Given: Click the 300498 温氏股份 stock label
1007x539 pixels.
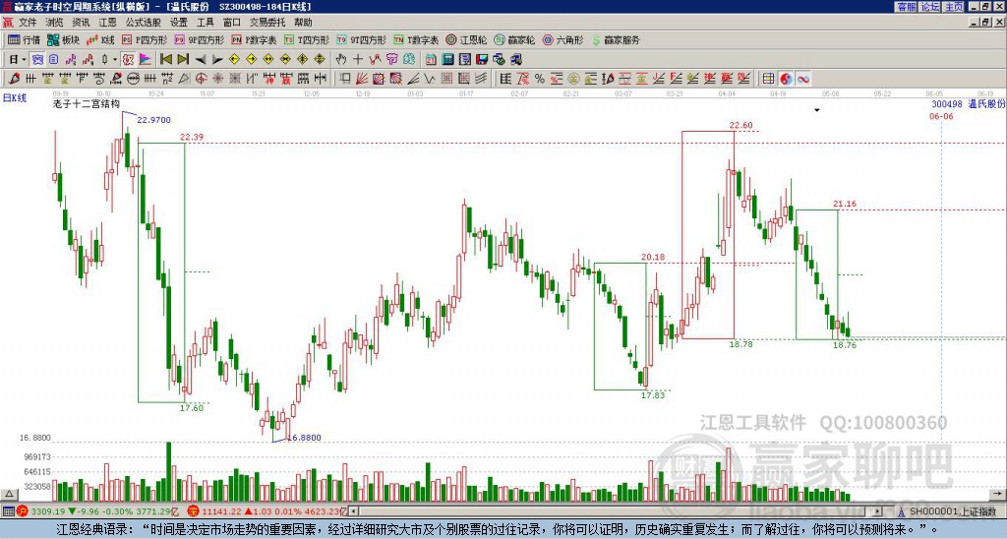Looking at the screenshot, I should (969, 104).
